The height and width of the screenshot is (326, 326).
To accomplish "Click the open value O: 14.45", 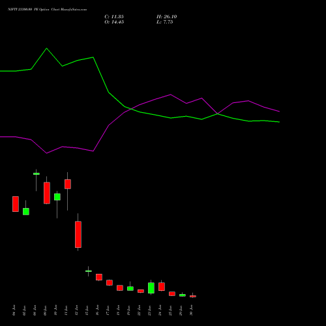I will click(x=114, y=22).
